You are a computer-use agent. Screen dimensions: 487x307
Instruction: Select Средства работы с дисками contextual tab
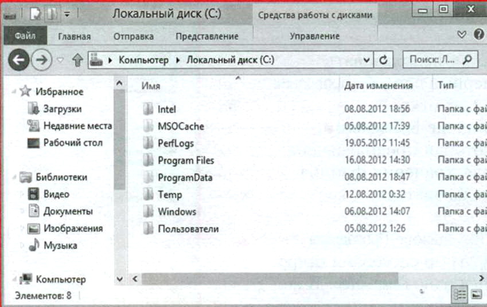(x=315, y=15)
